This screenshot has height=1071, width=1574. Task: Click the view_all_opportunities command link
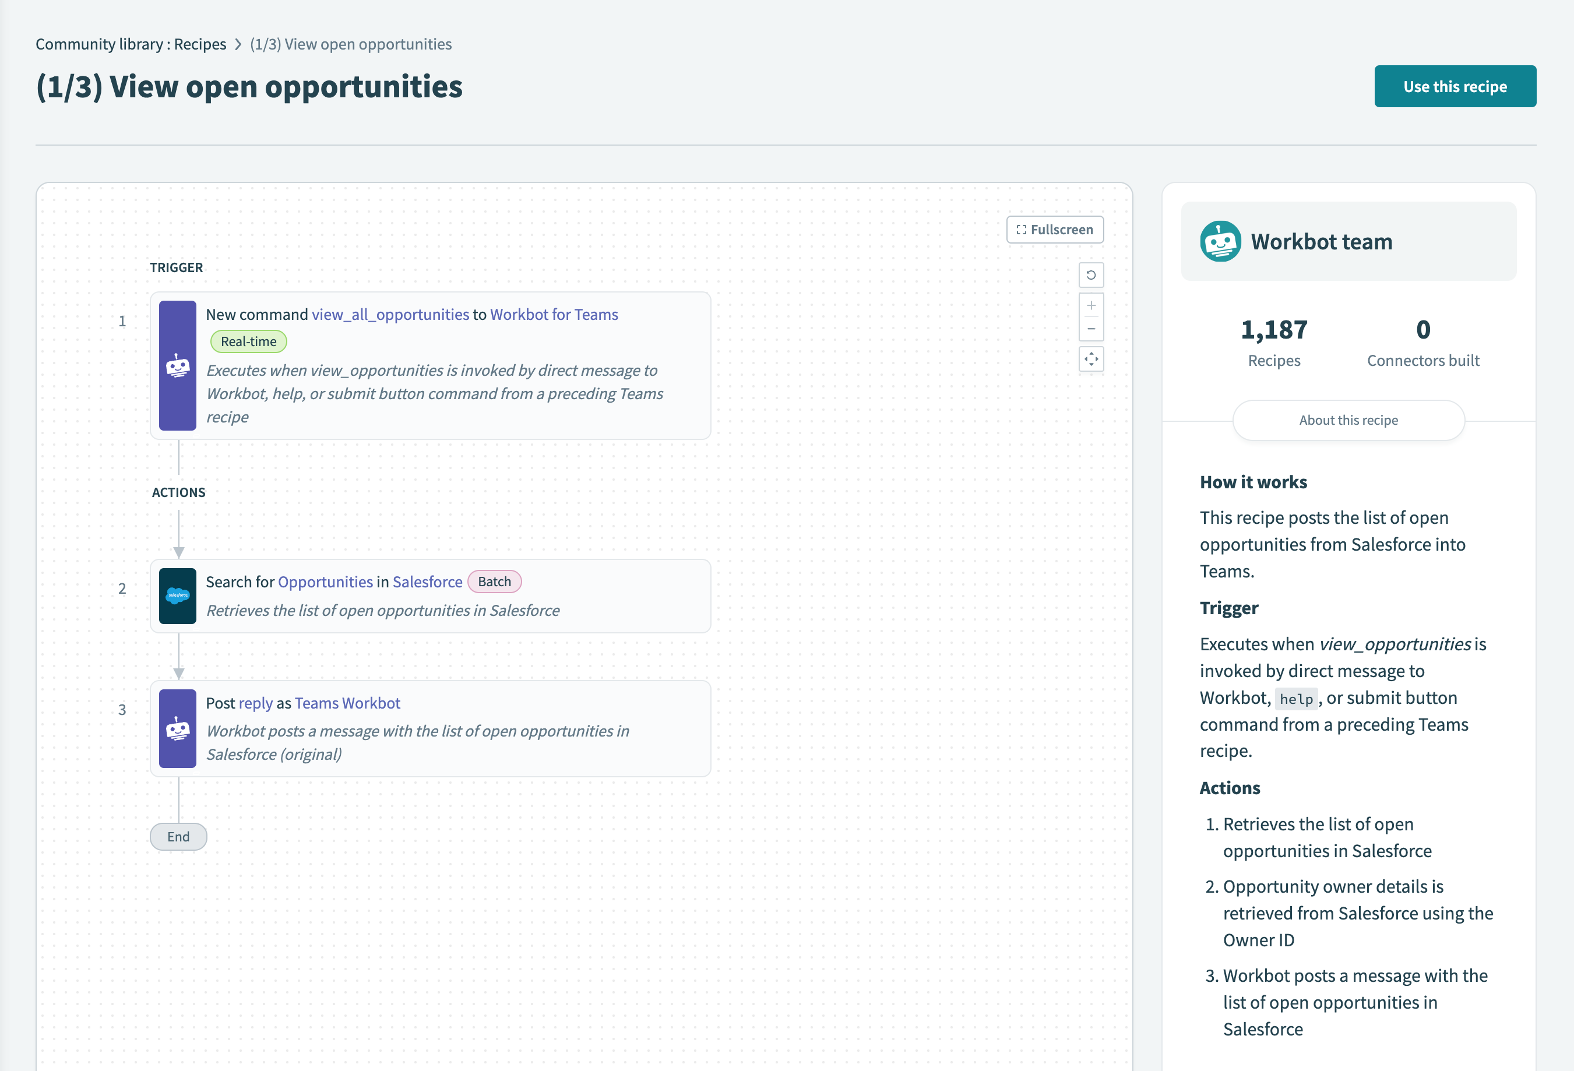click(390, 314)
